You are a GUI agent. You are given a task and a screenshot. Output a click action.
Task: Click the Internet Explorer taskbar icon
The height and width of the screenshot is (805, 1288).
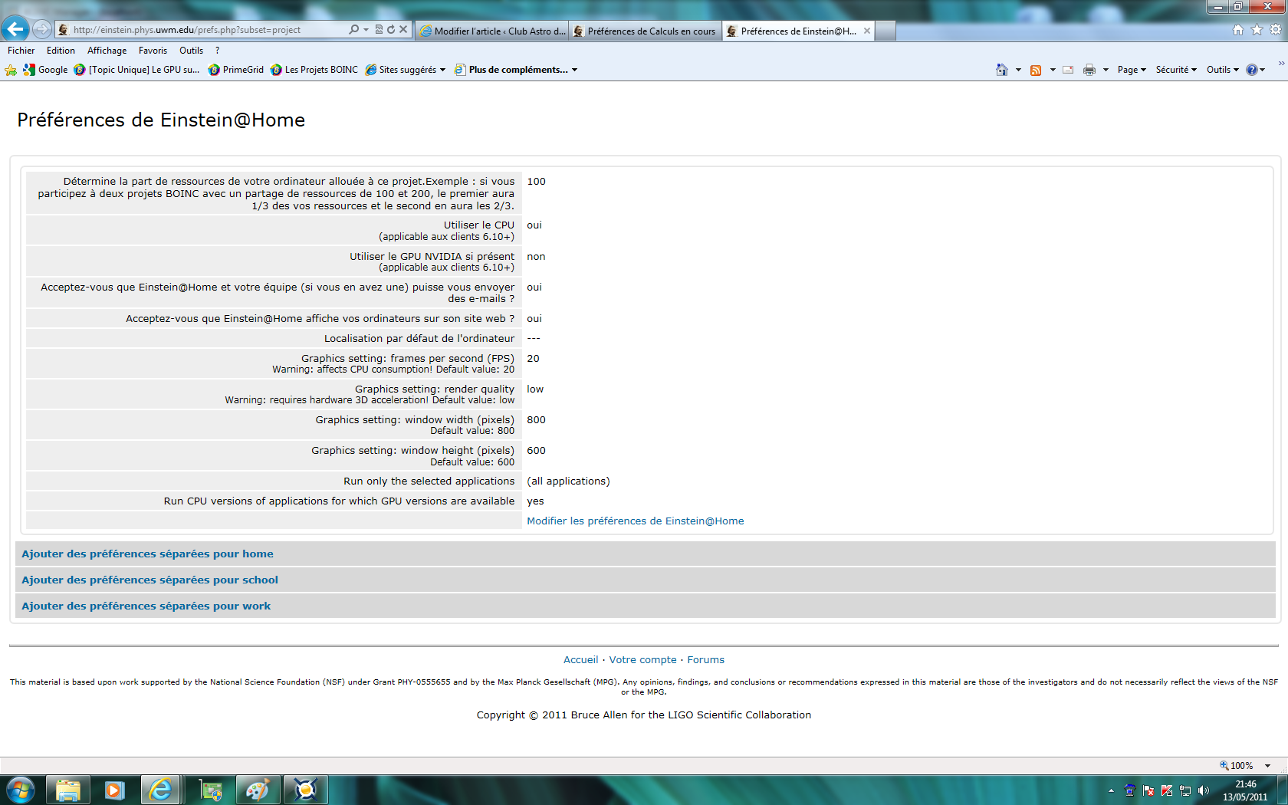click(161, 790)
